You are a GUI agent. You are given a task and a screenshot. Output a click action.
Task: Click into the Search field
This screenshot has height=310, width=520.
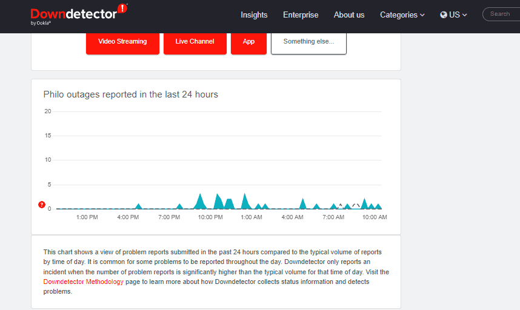coord(501,15)
